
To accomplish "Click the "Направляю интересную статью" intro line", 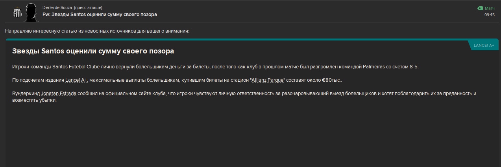I will (x=97, y=31).
